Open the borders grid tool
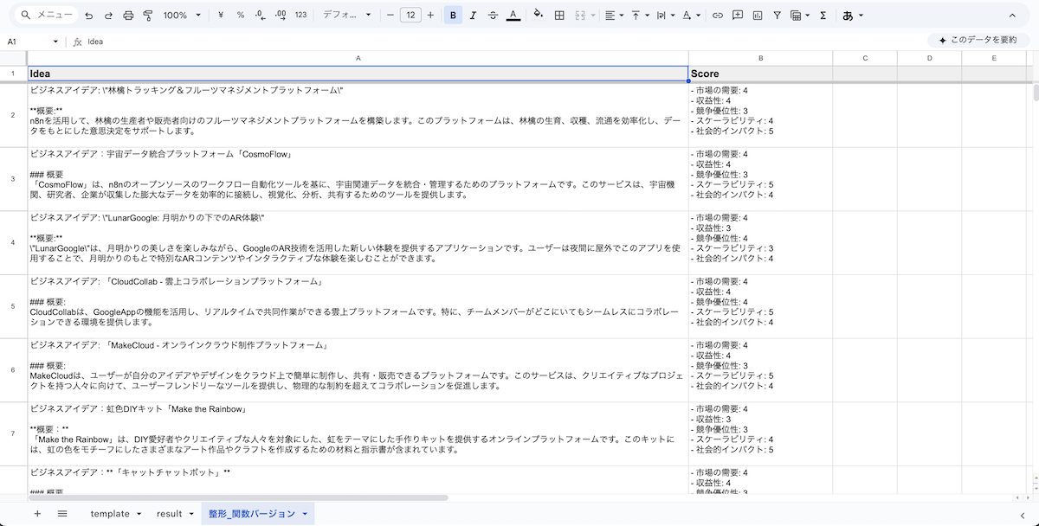The width and height of the screenshot is (1039, 526). (x=559, y=15)
